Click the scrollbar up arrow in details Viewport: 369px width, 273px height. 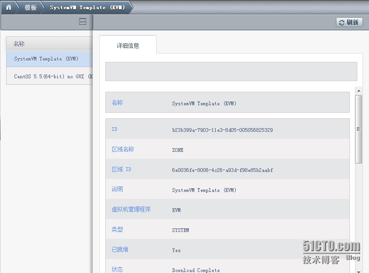[359, 90]
